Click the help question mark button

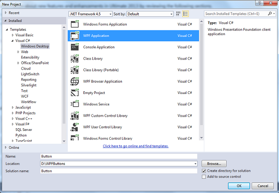point(259,3)
